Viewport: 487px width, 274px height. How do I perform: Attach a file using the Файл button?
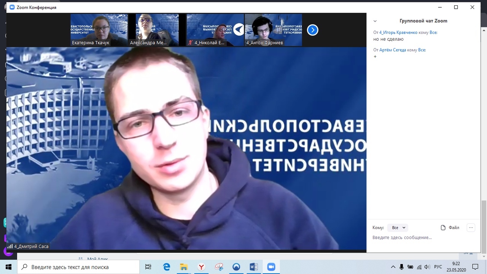click(x=450, y=228)
